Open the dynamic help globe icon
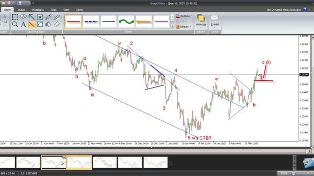 (305, 9)
